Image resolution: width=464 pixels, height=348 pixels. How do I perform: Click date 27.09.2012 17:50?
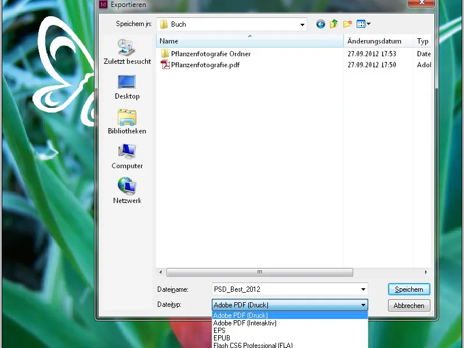point(372,65)
